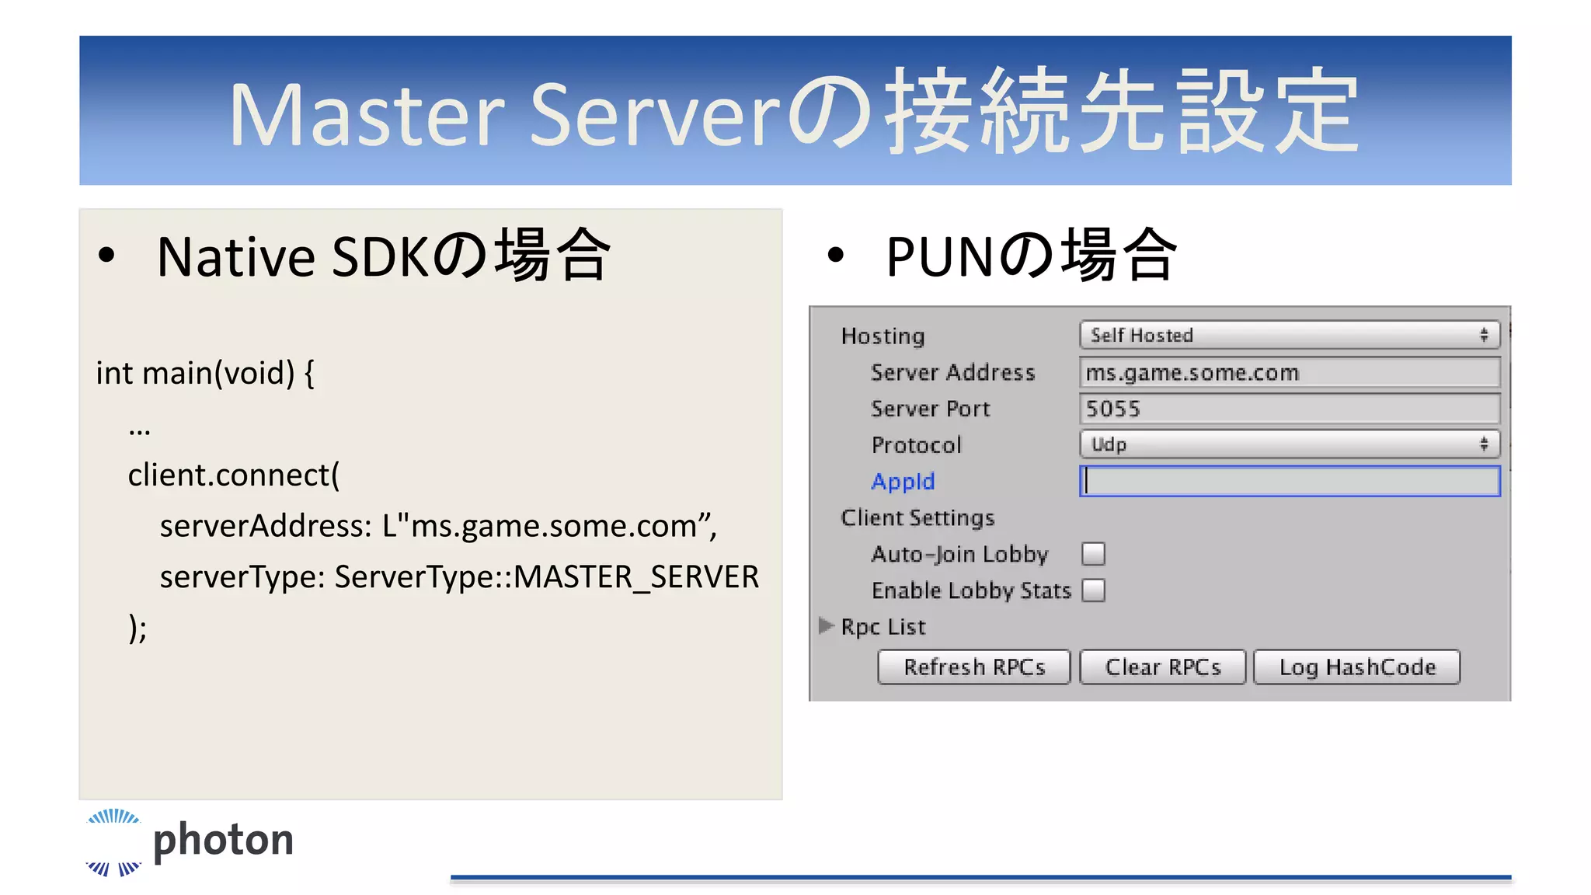Expand the Rpc List triangle

(x=827, y=625)
